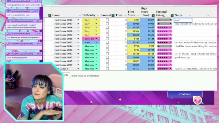Open the Notes column filter icon

click(190, 15)
